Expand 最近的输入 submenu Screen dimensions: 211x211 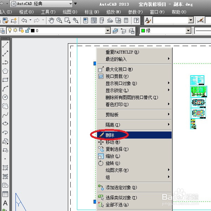click(x=134, y=59)
